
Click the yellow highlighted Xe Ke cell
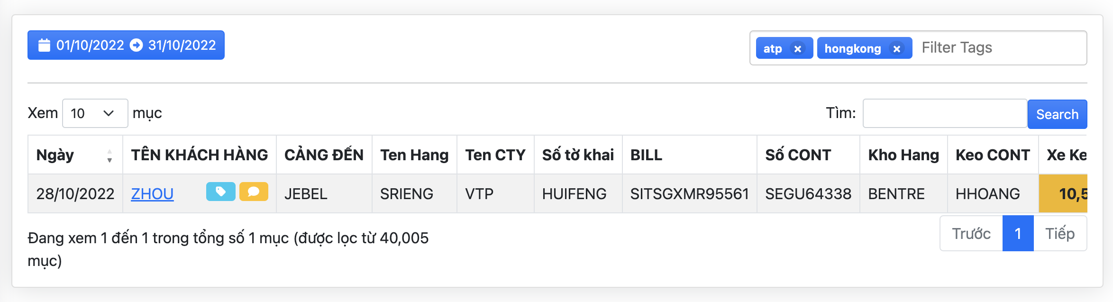coord(1063,193)
